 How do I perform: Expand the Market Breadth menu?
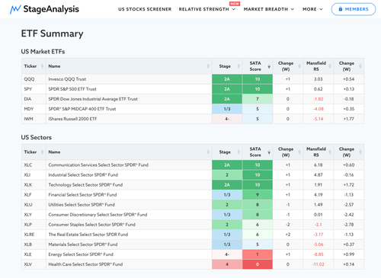(x=269, y=9)
